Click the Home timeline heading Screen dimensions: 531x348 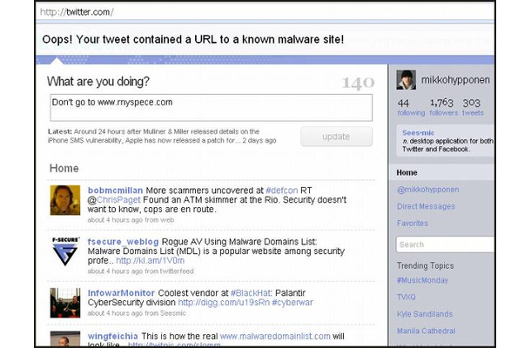pyautogui.click(x=64, y=168)
